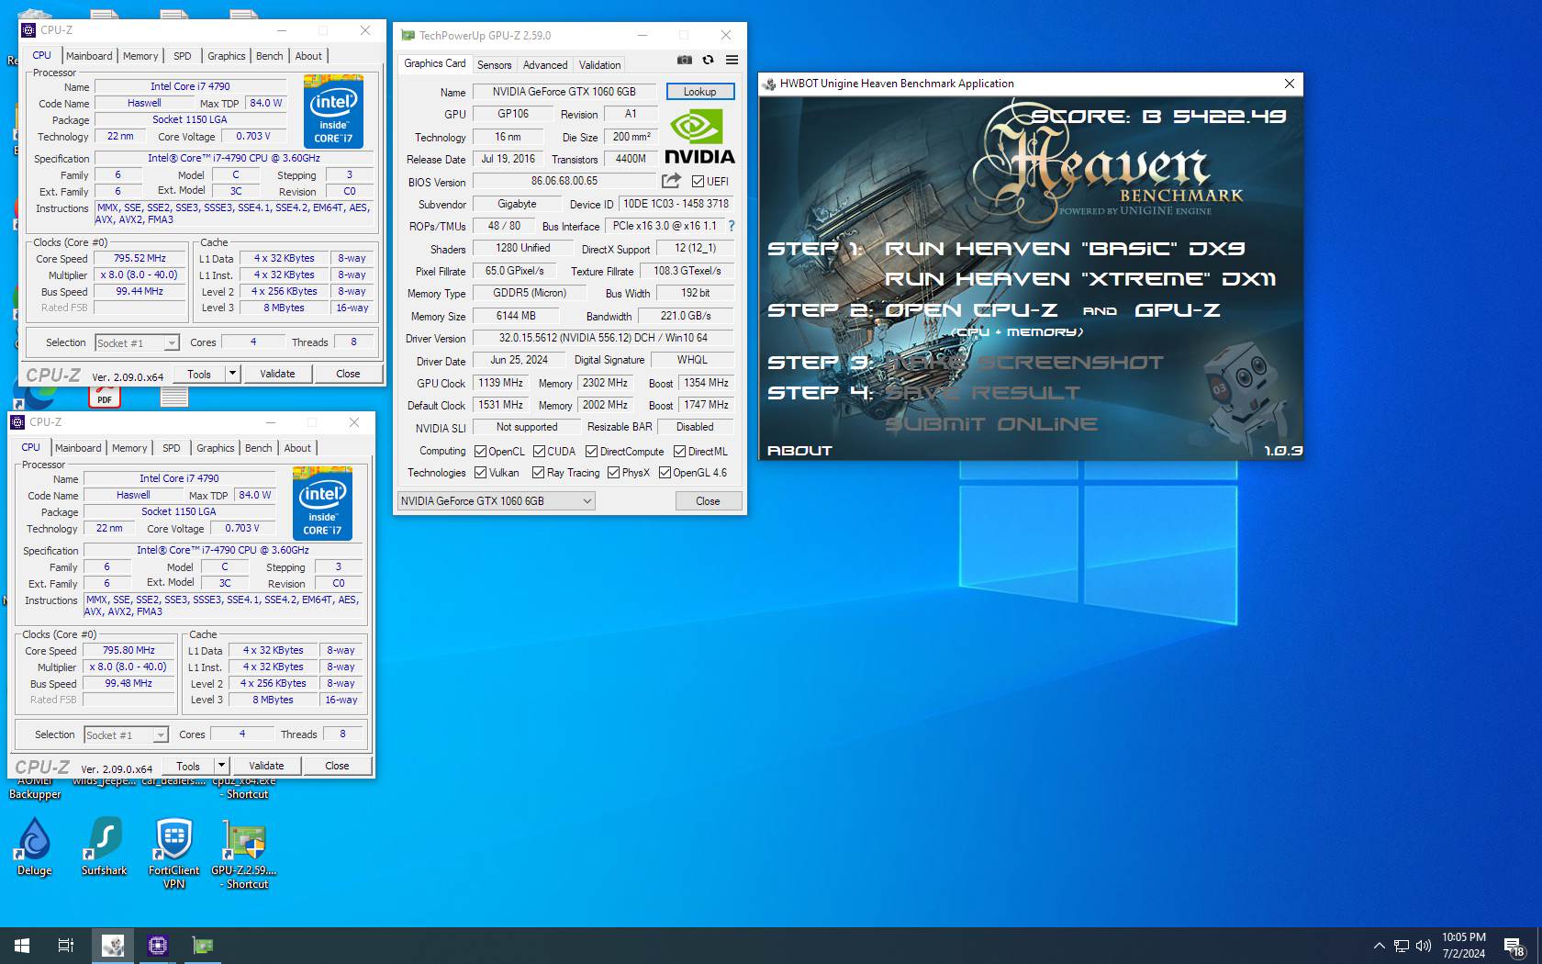The image size is (1542, 964).
Task: Click the GPU-Z taskbar icon
Action: tap(203, 945)
